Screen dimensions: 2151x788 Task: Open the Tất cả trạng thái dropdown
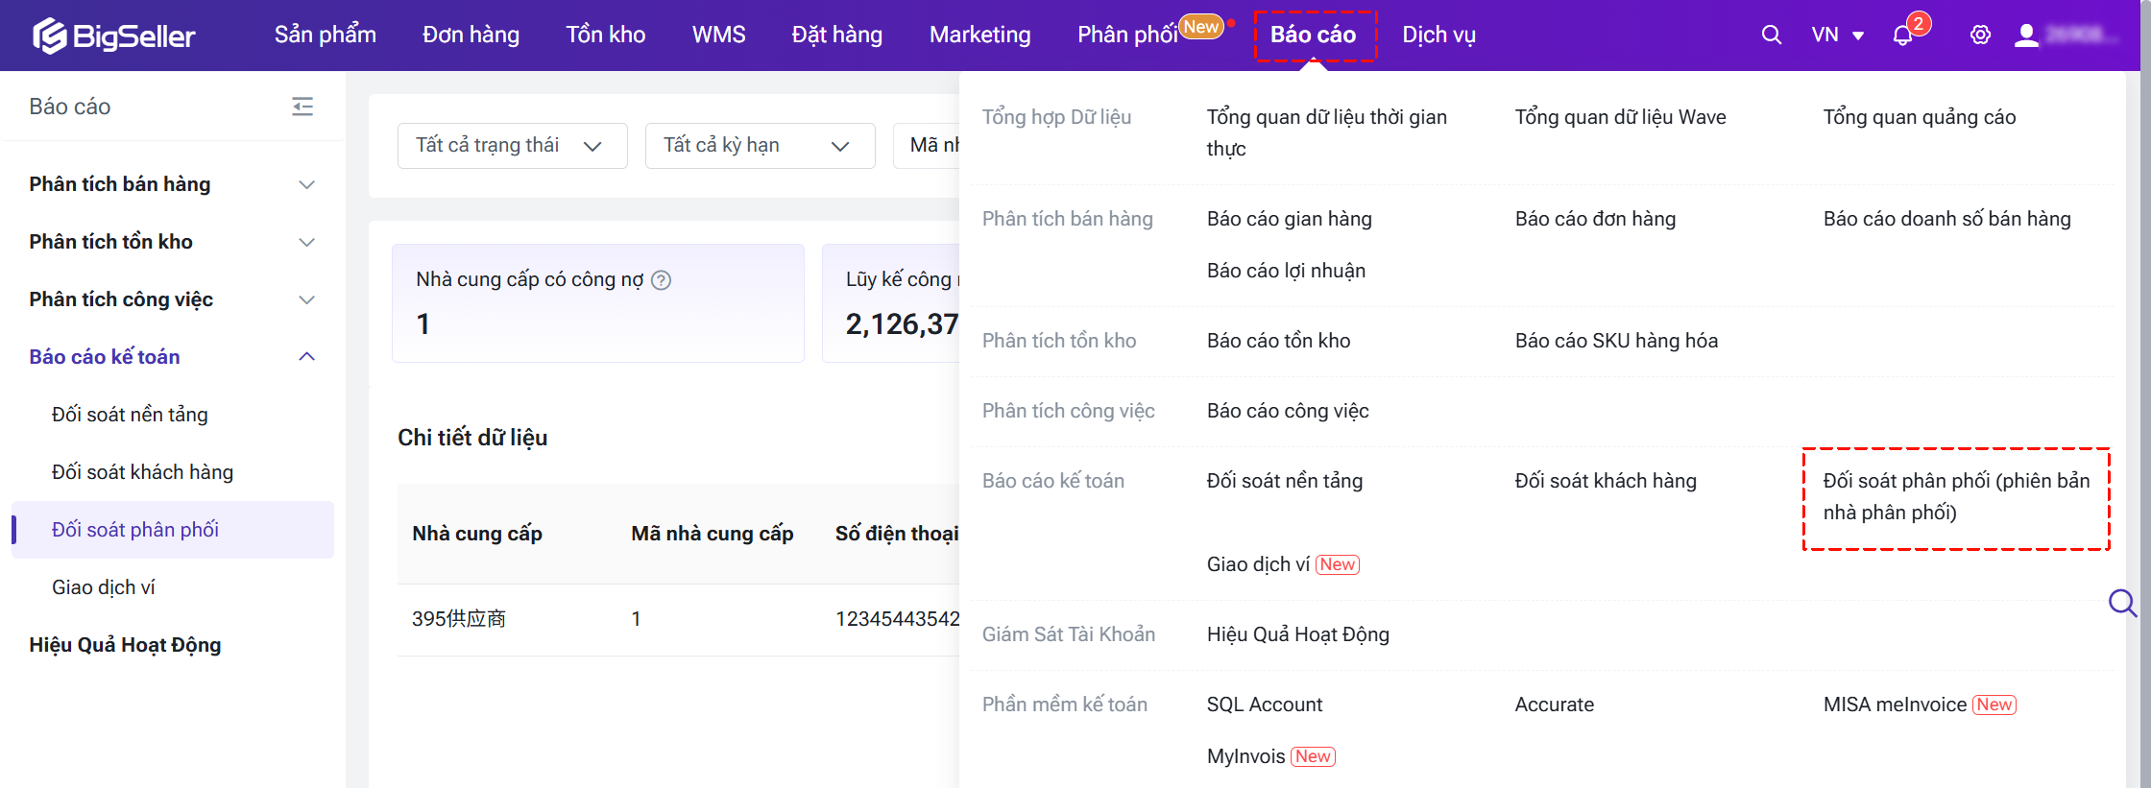[512, 146]
